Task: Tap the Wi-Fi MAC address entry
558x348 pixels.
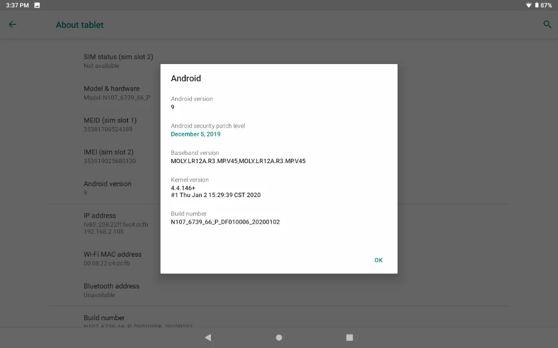Action: point(113,258)
